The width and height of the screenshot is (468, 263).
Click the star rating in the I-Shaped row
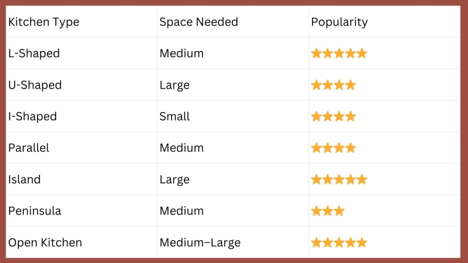click(333, 116)
